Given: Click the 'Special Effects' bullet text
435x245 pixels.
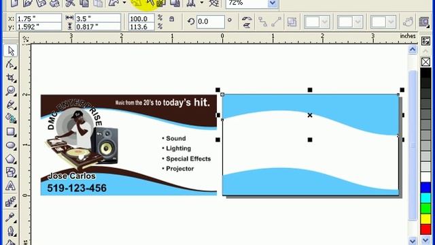Looking at the screenshot, I should [188, 159].
